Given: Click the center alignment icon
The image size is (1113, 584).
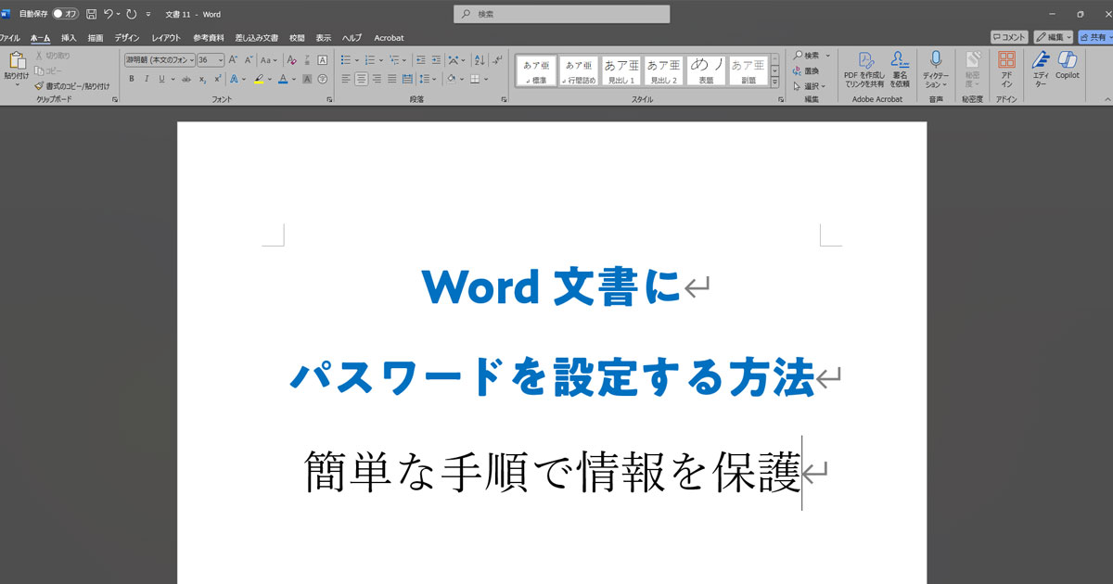Looking at the screenshot, I should 361,80.
